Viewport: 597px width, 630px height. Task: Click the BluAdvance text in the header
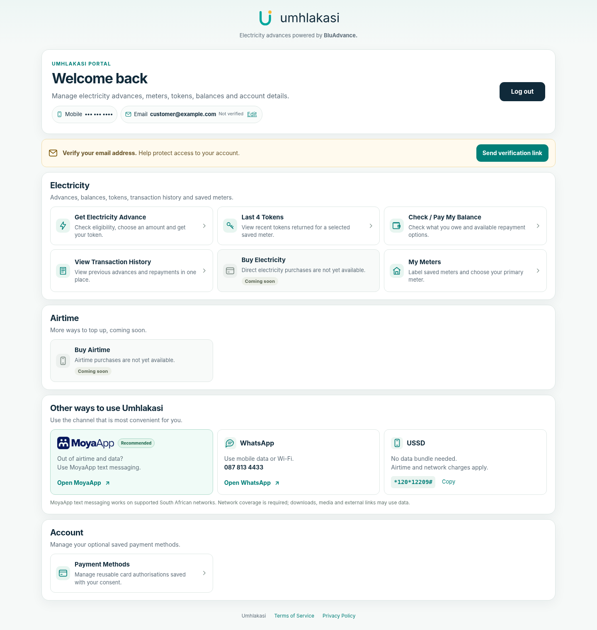point(340,35)
